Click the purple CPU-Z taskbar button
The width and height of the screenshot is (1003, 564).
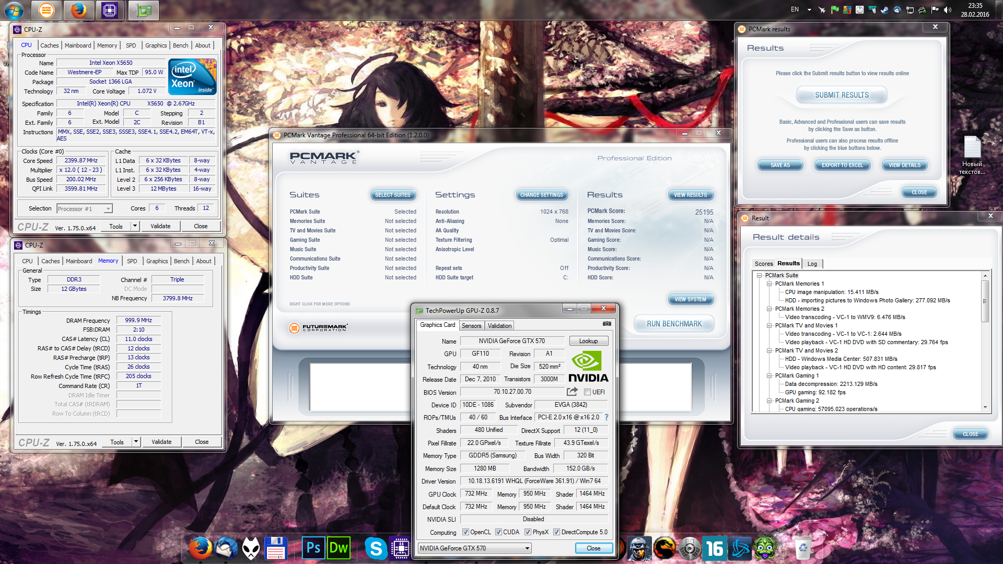click(x=110, y=10)
